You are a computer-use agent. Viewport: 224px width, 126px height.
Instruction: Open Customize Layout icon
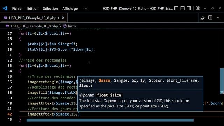(x=198, y=8)
